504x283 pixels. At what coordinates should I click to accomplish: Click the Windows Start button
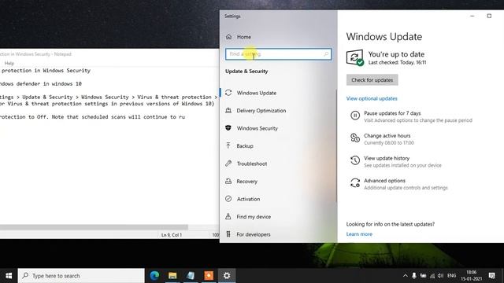tap(9, 276)
